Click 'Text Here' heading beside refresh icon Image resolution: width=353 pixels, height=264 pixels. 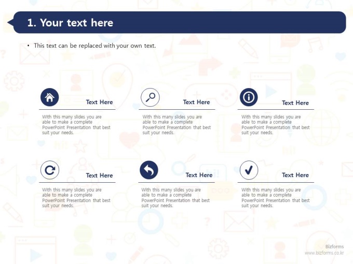(x=99, y=175)
